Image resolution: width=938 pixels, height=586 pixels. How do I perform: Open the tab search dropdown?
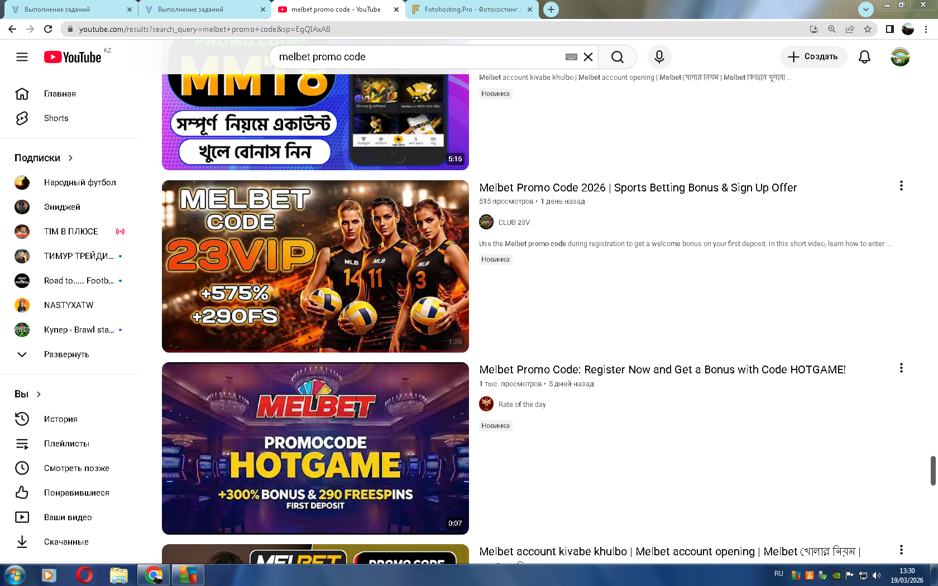tap(865, 9)
